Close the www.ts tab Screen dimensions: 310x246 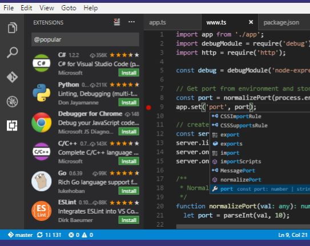(x=251, y=22)
